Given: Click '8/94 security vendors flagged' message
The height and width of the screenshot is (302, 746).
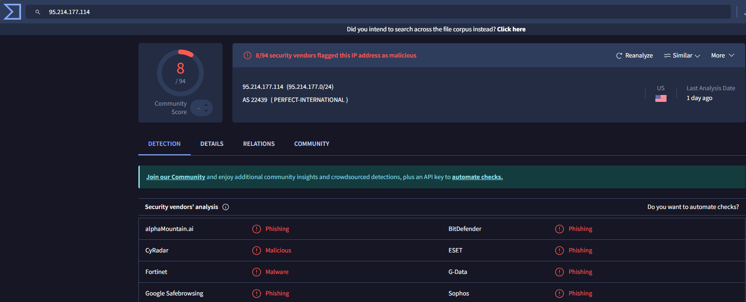Looking at the screenshot, I should click(x=336, y=56).
